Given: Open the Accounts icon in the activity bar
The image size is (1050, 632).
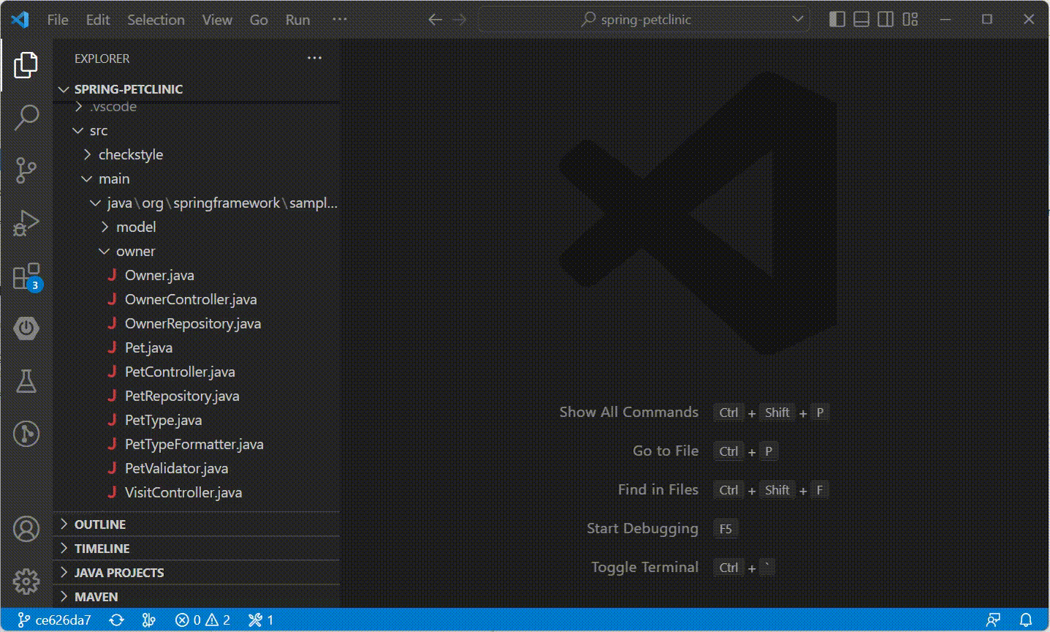Looking at the screenshot, I should (26, 528).
